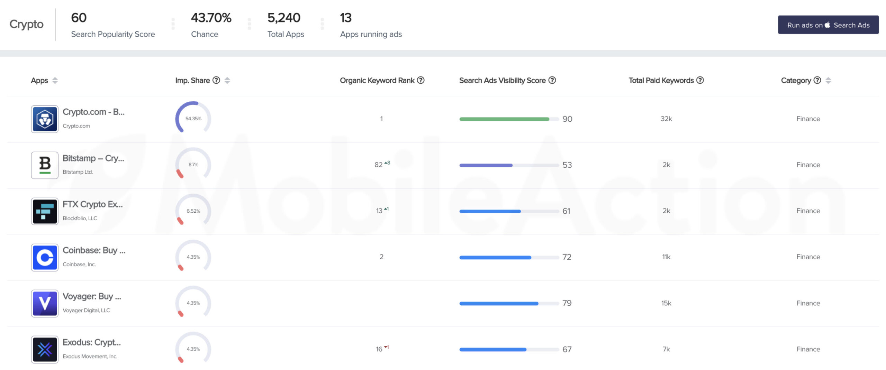The image size is (886, 370).
Task: Open Exodus: Crypt... app title link
Action: click(x=92, y=343)
